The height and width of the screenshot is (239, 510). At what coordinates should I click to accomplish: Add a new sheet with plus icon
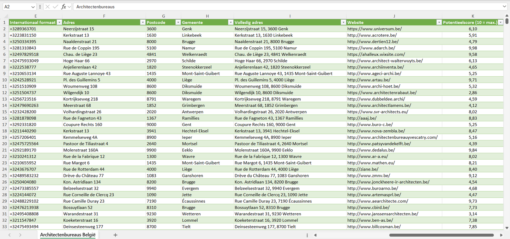click(x=115, y=235)
